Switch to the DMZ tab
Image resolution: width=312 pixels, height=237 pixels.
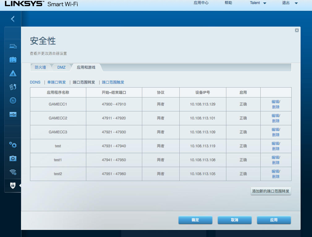coord(61,67)
